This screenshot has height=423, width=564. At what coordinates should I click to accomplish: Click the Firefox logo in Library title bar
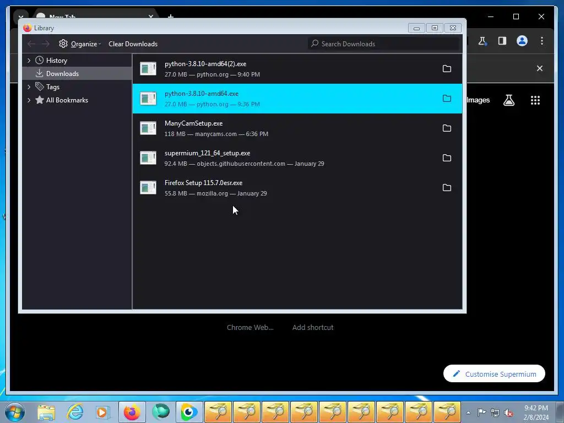click(28, 28)
